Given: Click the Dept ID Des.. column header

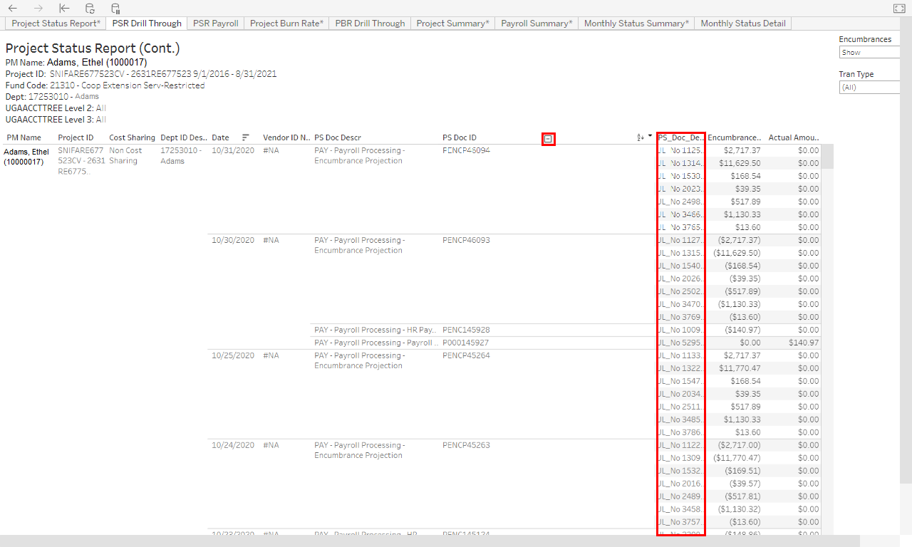Looking at the screenshot, I should click(x=184, y=137).
